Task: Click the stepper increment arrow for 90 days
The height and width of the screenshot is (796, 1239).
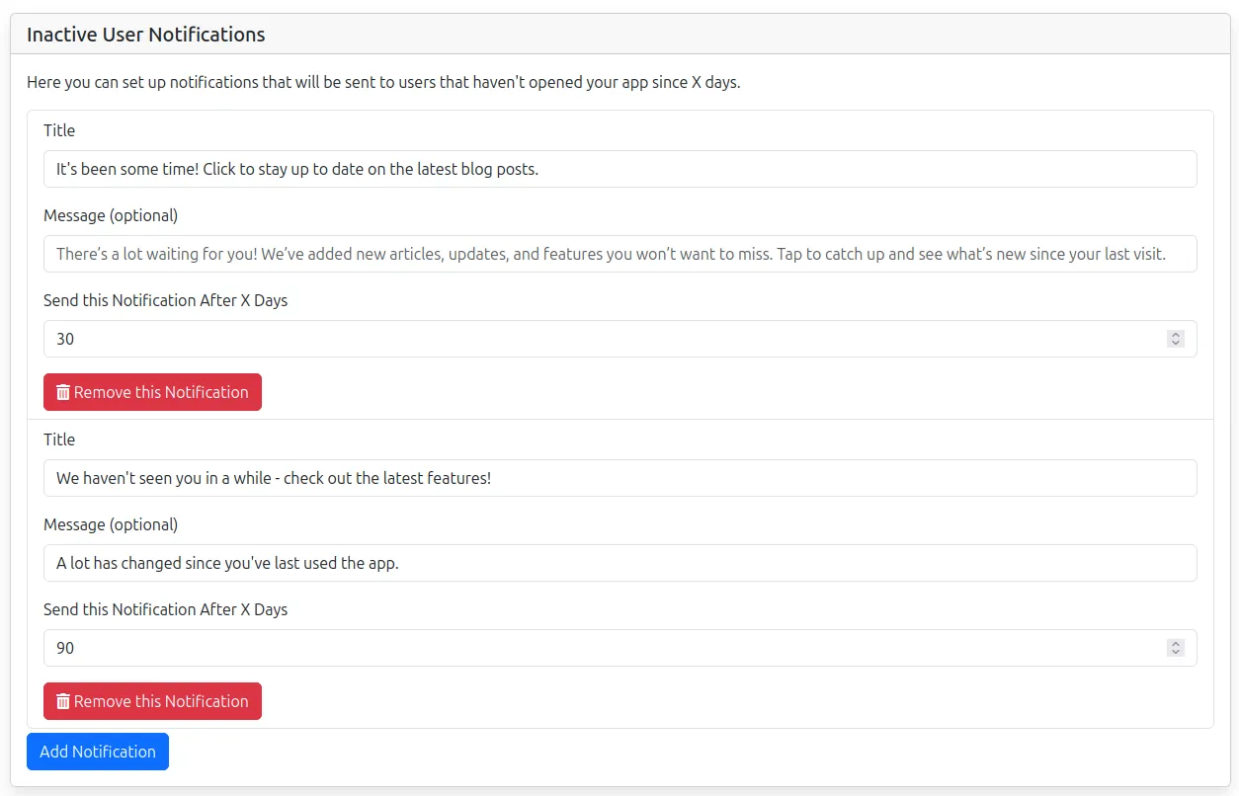Action: 1175,643
